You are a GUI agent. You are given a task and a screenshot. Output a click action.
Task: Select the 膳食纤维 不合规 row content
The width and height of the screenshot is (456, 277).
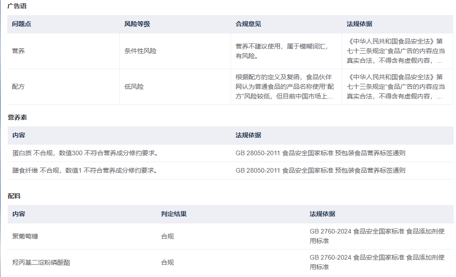pyautogui.click(x=85, y=170)
